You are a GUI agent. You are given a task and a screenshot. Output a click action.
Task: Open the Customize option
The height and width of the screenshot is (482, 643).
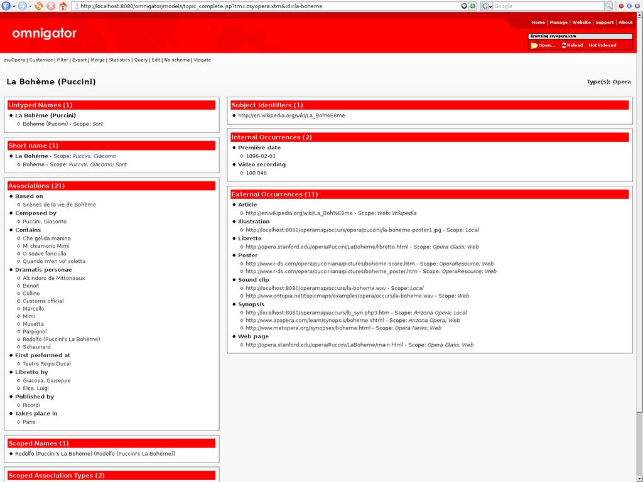41,60
